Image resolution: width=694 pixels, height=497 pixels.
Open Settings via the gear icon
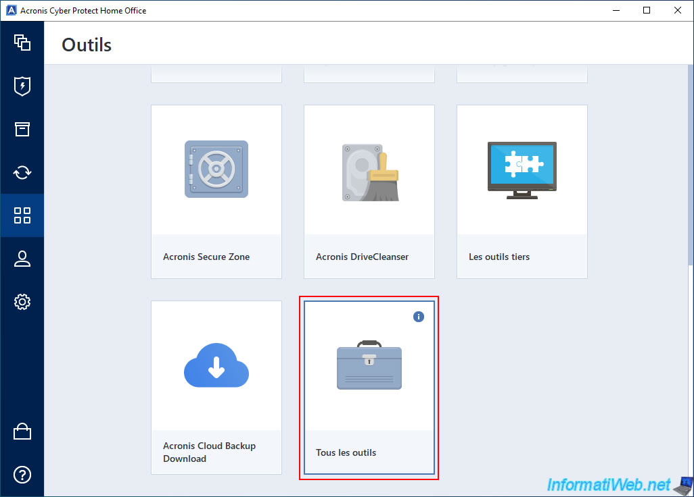tap(22, 302)
